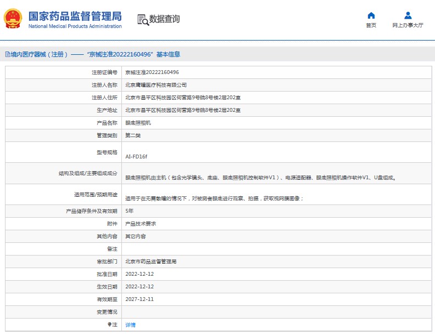The image size is (435, 335).
Task: Select 北京市药品监督管理局 approval department
Action: pyautogui.click(x=151, y=262)
